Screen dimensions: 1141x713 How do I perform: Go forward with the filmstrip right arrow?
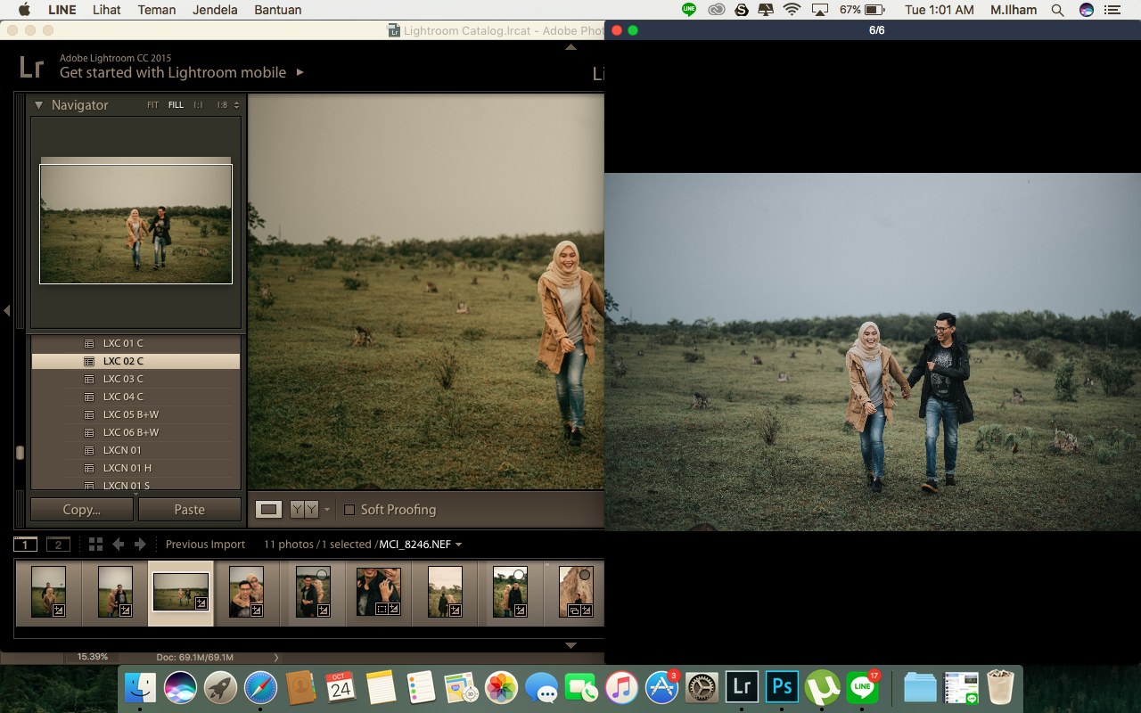(x=140, y=544)
